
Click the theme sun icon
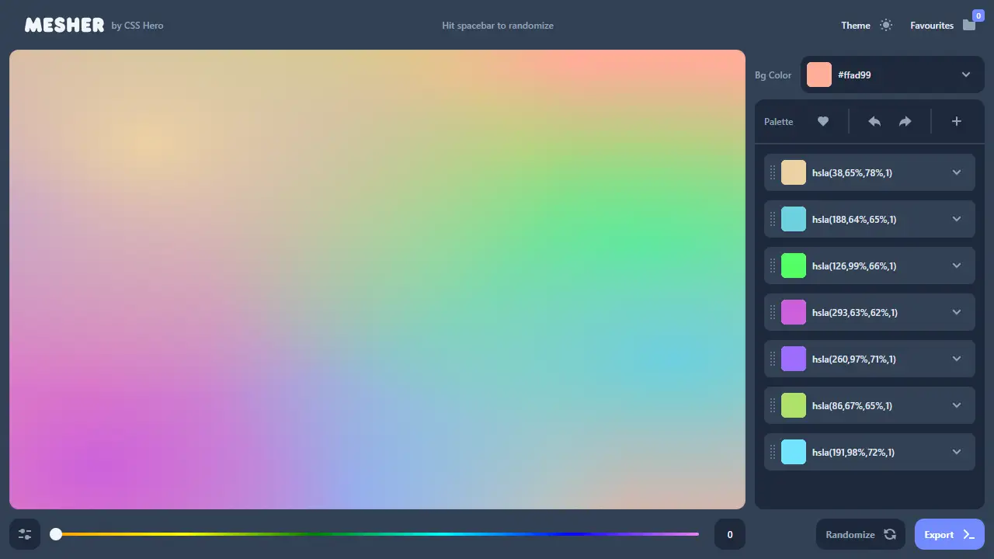pyautogui.click(x=888, y=25)
